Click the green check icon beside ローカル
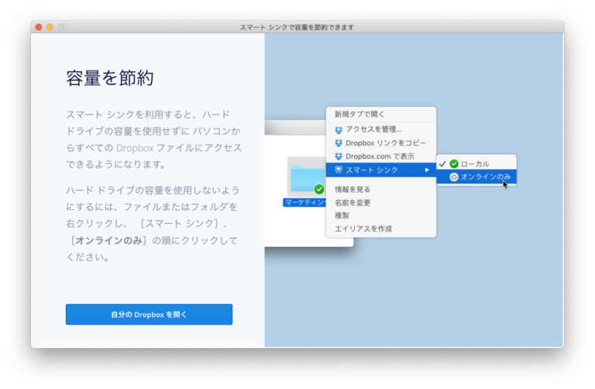Screen dimensions: 595x389 tap(454, 164)
